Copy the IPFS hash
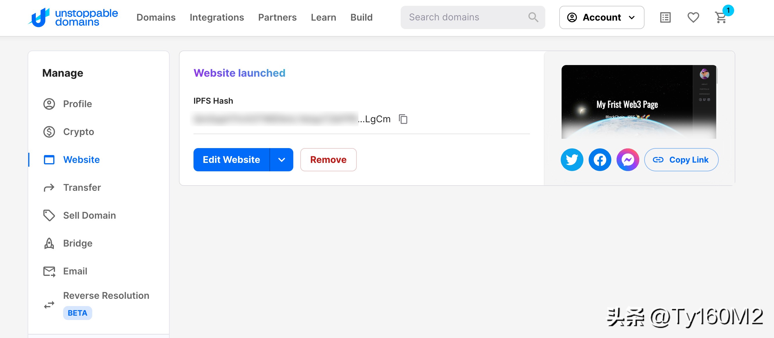The image size is (774, 338). coord(404,119)
